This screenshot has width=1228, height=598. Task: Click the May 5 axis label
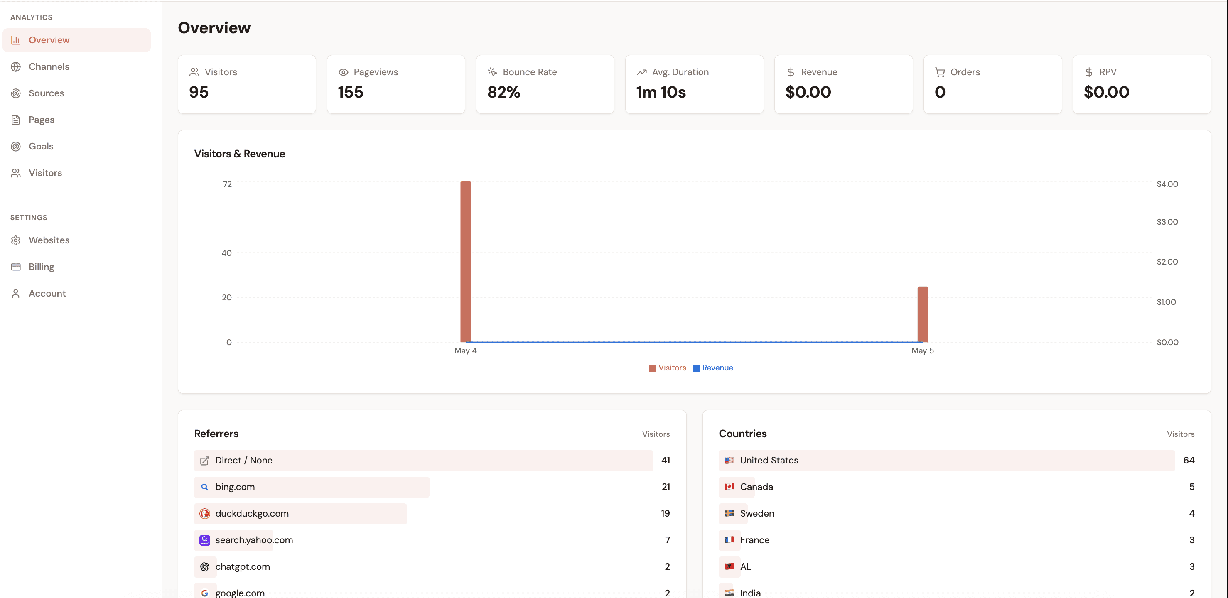(922, 350)
